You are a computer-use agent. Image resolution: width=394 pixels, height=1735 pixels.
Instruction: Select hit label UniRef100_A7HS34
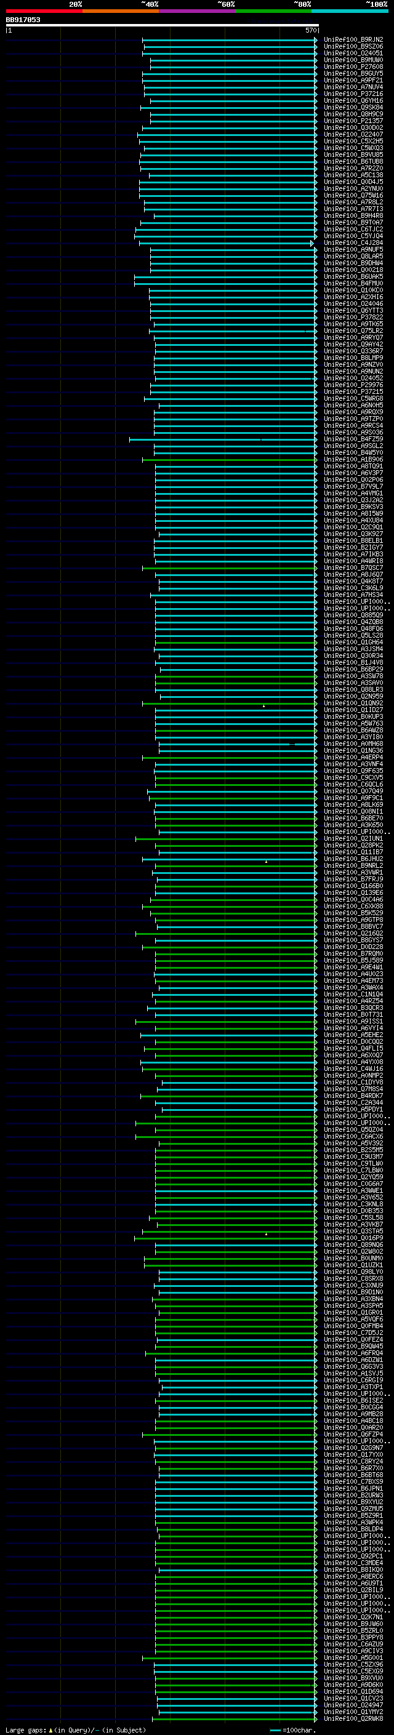coord(353,595)
